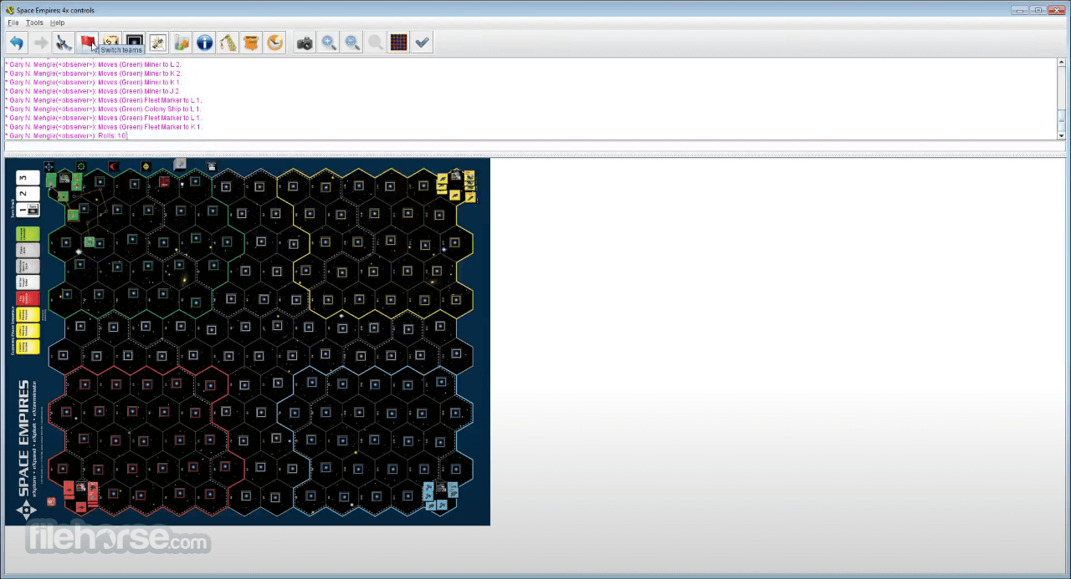Open the Help menu
The width and height of the screenshot is (1071, 579).
[x=57, y=23]
